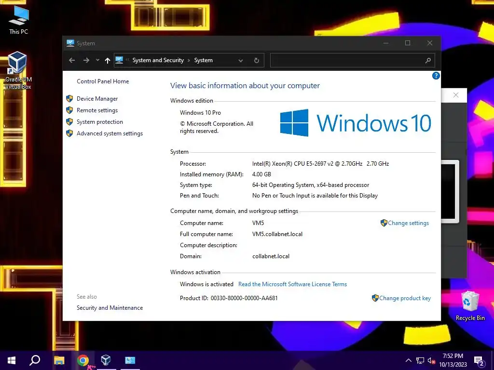Click shield icon beside System protection
This screenshot has height=370, width=494.
click(69, 122)
